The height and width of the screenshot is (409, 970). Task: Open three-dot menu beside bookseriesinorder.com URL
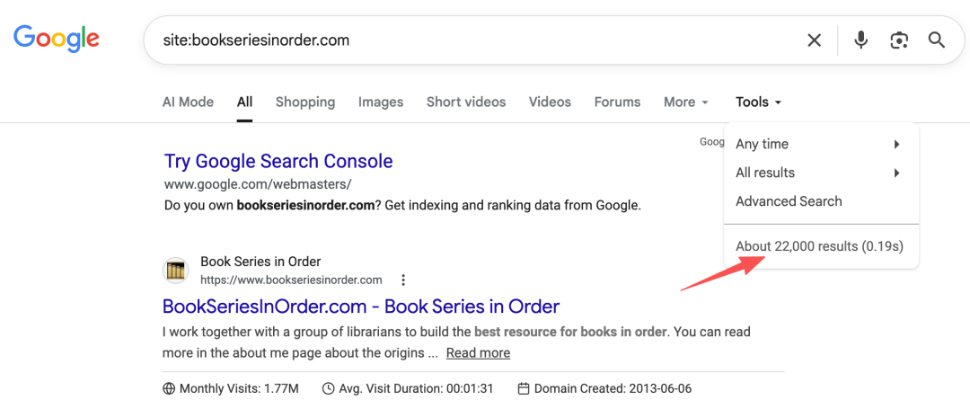coord(403,280)
